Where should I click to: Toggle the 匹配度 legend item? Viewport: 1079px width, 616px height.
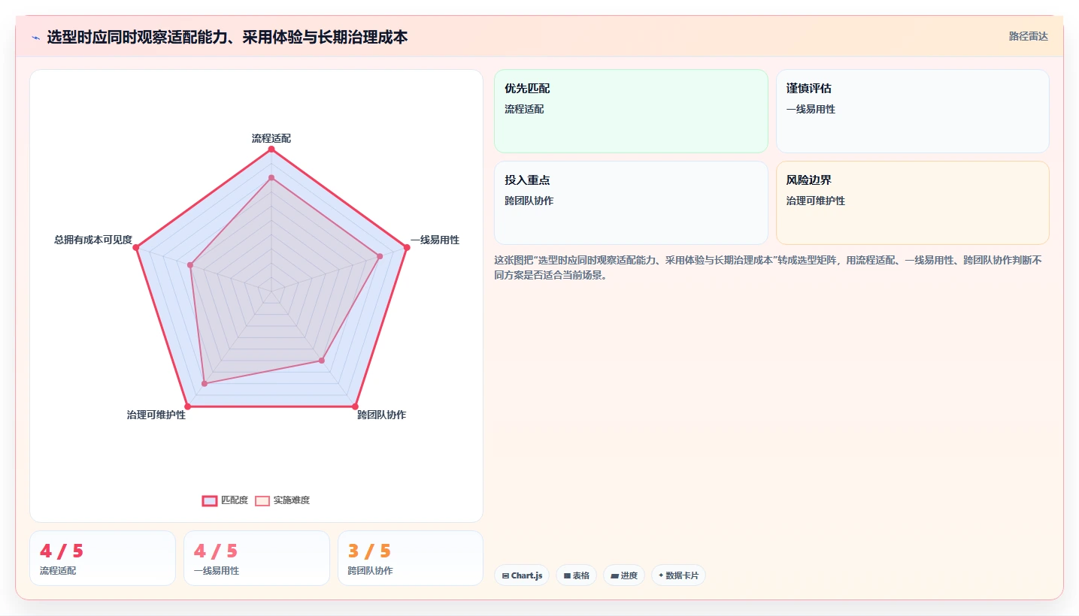tap(225, 500)
